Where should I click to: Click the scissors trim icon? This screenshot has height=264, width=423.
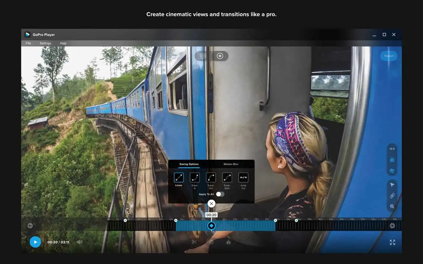tap(194, 242)
